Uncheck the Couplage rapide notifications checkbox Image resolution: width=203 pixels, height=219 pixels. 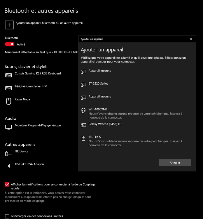(7, 185)
